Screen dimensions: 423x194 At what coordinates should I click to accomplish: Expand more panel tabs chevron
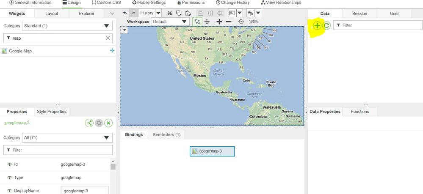113,14
